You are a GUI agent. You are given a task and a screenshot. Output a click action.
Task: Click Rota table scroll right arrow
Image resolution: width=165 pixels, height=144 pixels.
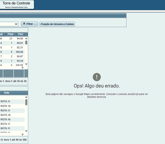(23, 134)
